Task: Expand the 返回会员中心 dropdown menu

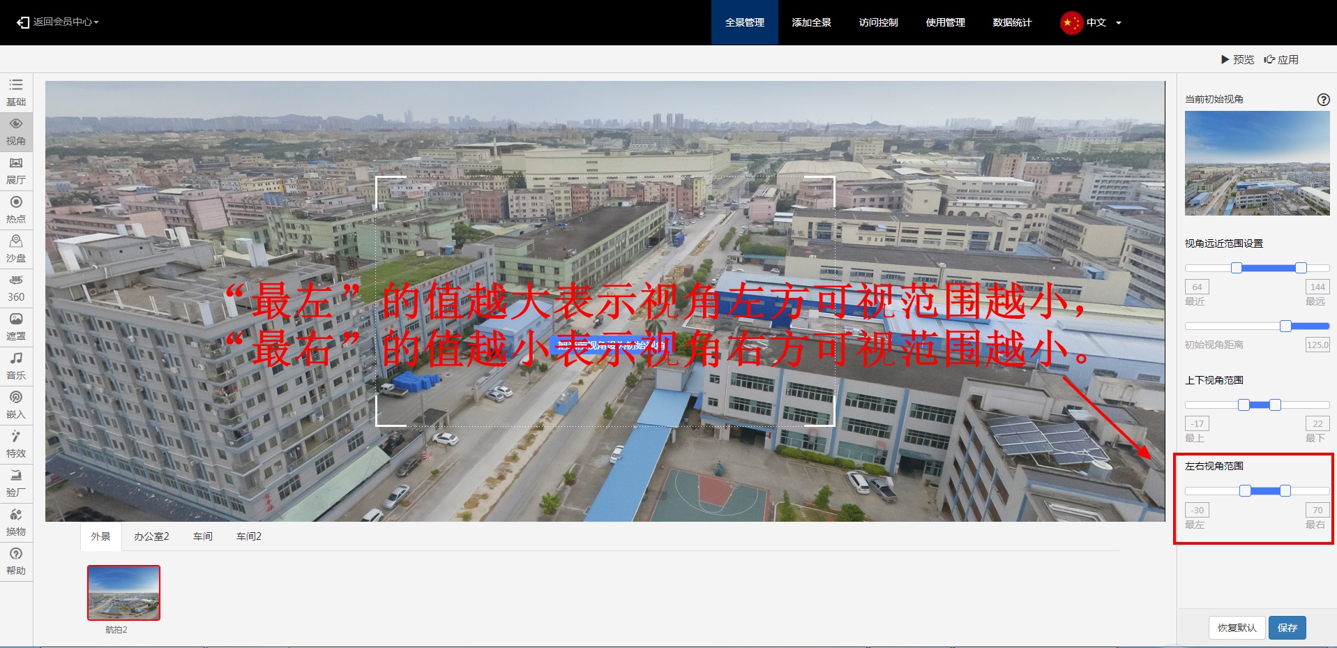Action: point(59,22)
